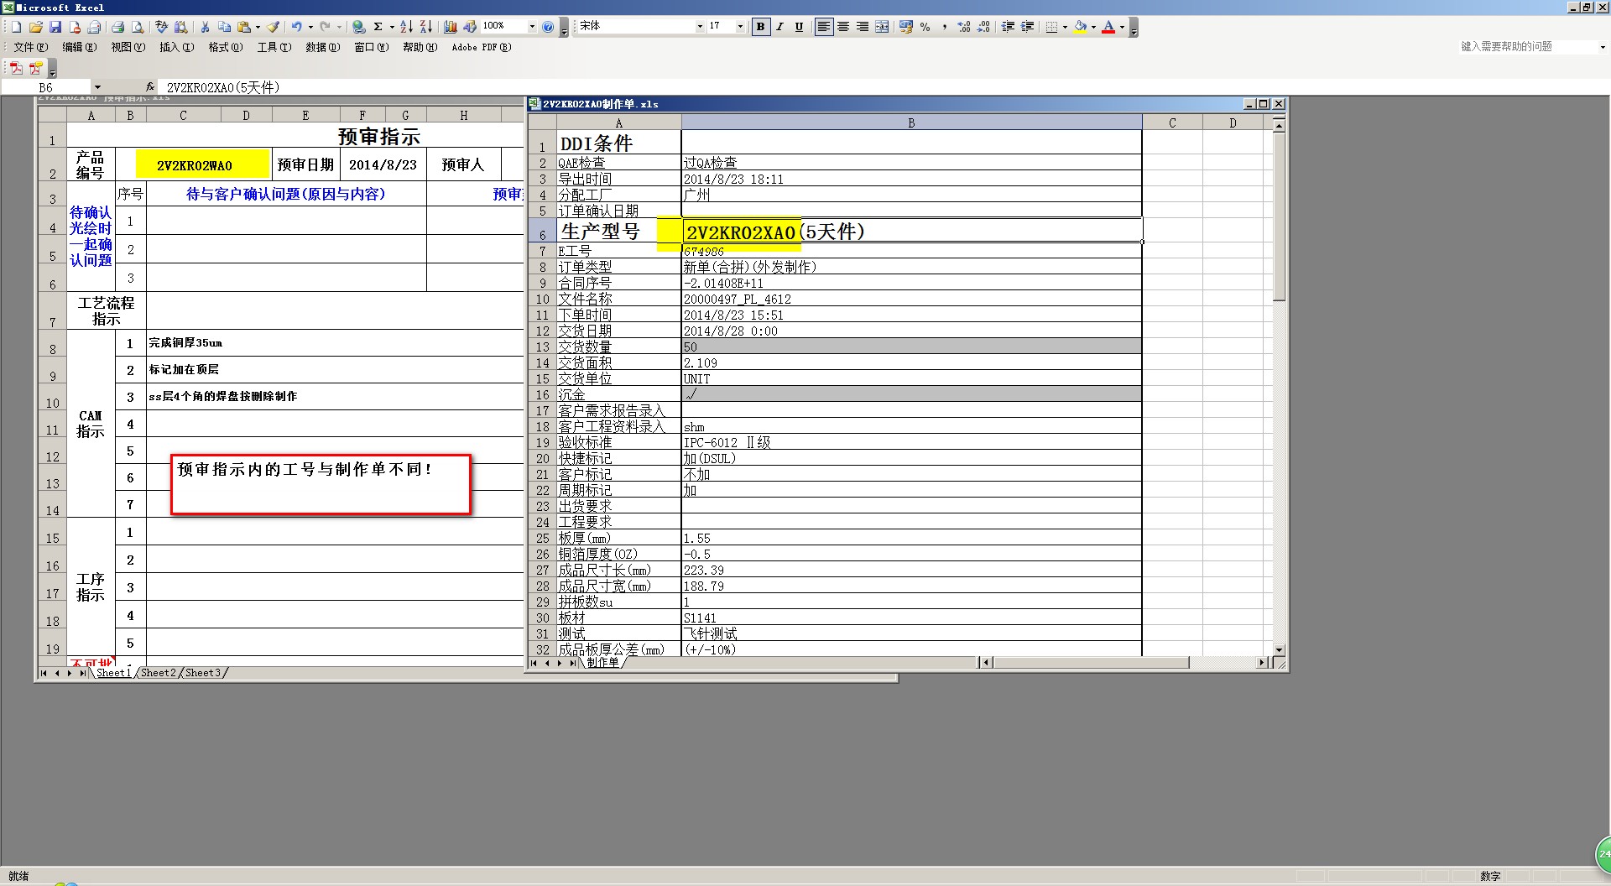1611x886 pixels.
Task: Toggle align right
Action: (863, 27)
